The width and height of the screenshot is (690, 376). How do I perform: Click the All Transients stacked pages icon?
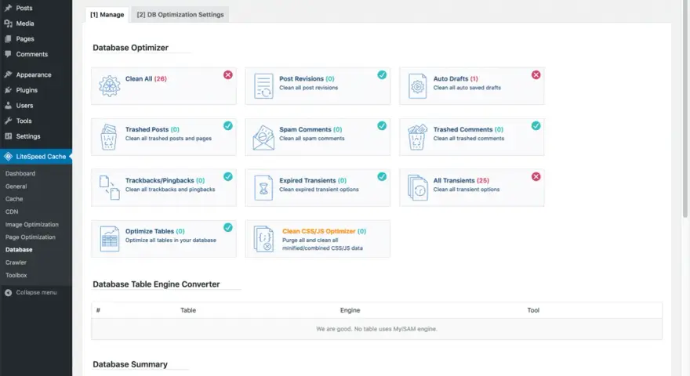click(x=417, y=188)
